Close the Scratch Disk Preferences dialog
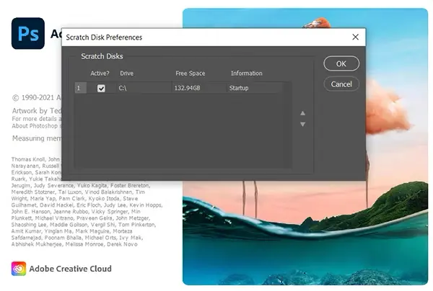 click(355, 37)
